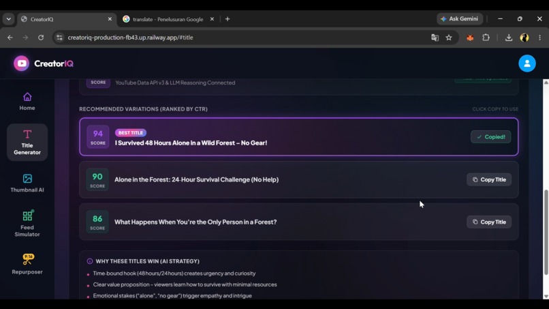Click the page vertical scrollbar thumb
Screen dimensions: 549x309
[546, 232]
